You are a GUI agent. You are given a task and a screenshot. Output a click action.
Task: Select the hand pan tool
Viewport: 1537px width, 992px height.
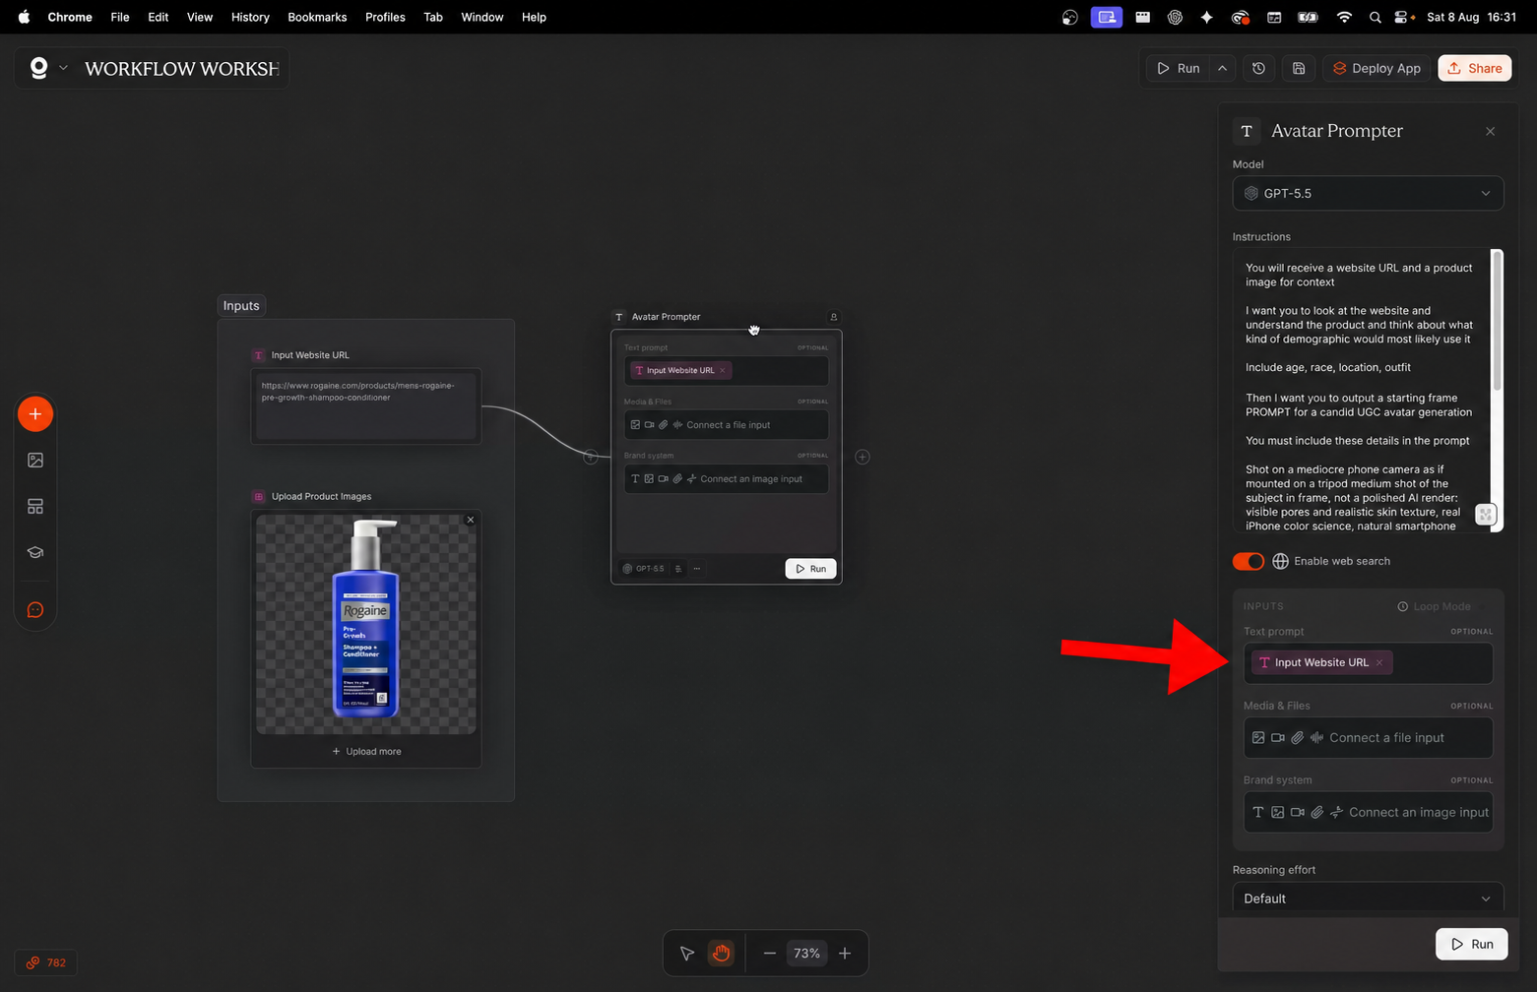(x=722, y=953)
